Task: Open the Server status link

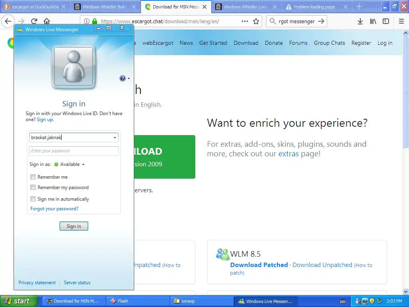Action: [x=77, y=283]
